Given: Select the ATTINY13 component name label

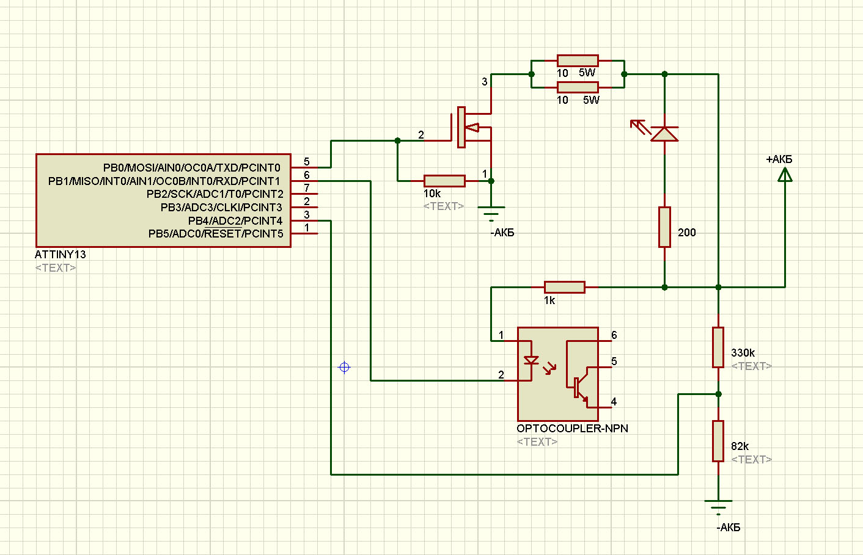Looking at the screenshot, I should 61,254.
